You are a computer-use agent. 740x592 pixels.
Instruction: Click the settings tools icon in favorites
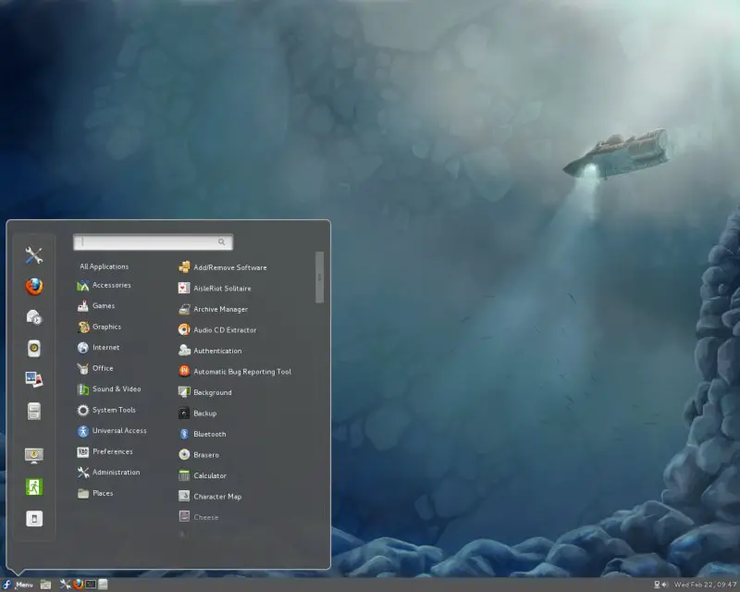click(34, 254)
